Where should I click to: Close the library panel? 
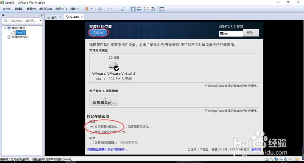click(41, 15)
